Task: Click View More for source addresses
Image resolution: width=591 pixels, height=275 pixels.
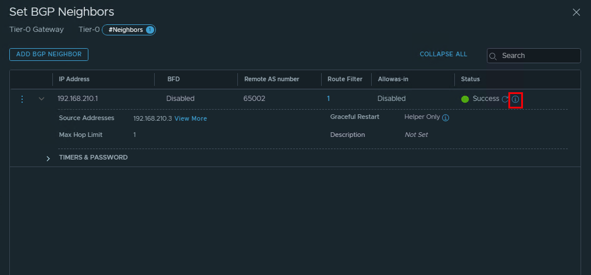Action: point(190,118)
